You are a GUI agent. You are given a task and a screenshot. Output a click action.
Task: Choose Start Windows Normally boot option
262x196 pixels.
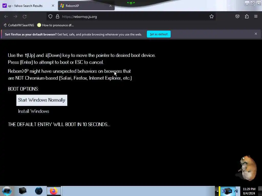pos(42,100)
